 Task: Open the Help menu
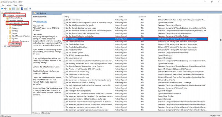pyautogui.click(x=21, y=5)
